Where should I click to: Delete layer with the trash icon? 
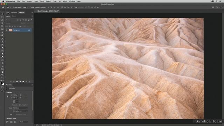(29, 82)
